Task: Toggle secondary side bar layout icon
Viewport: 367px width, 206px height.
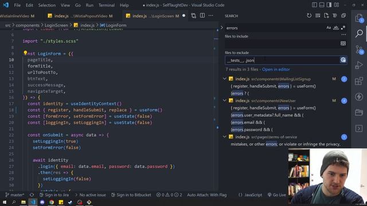Action: click(x=329, y=5)
